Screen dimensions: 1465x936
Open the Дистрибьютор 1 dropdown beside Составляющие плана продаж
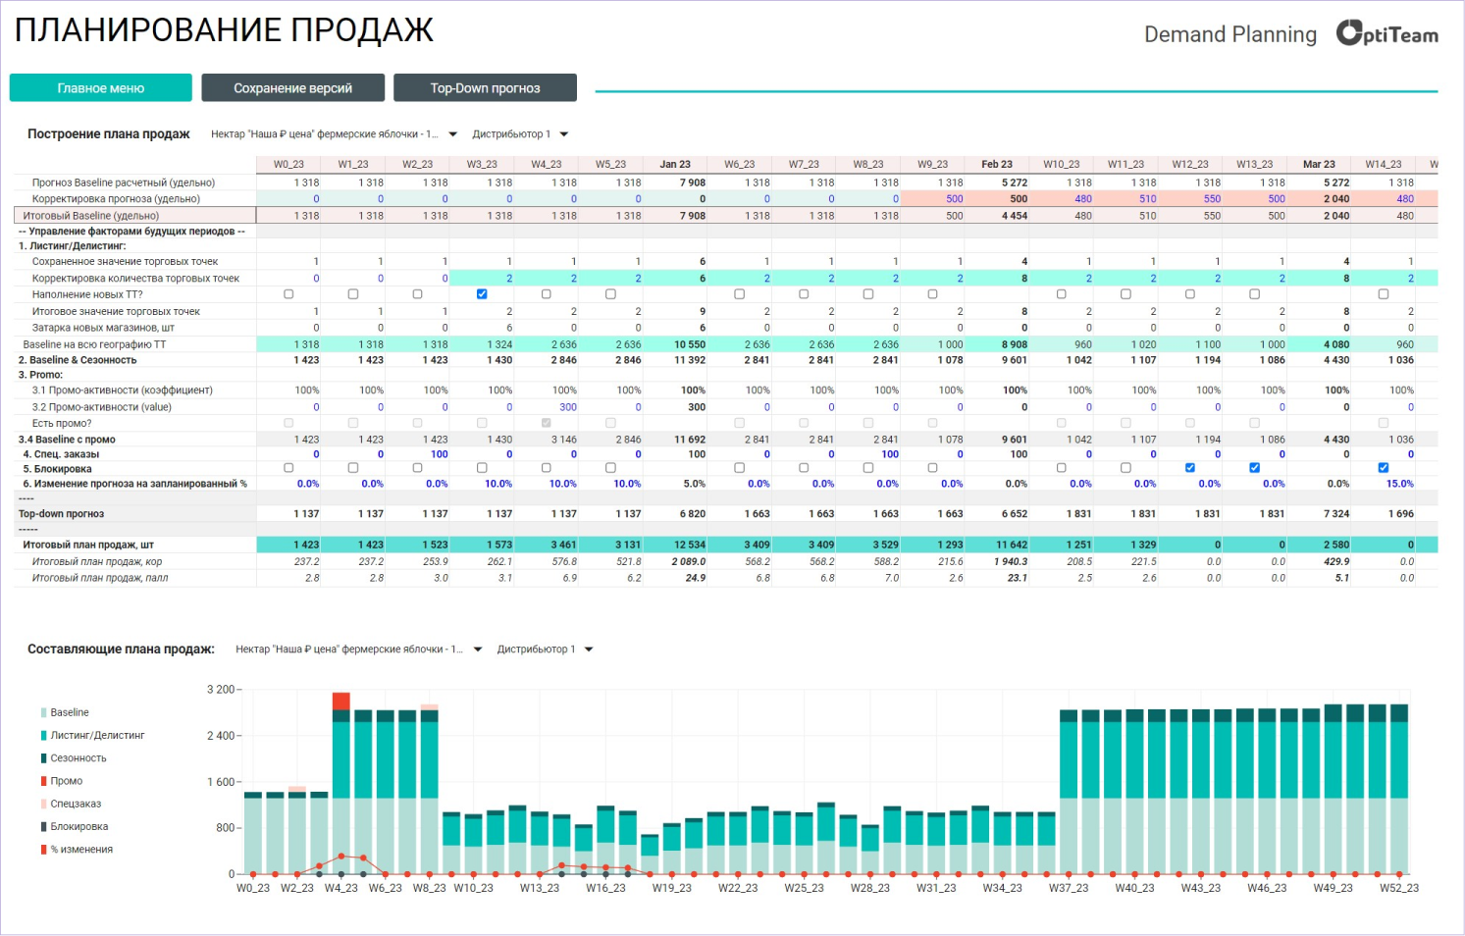coord(545,650)
